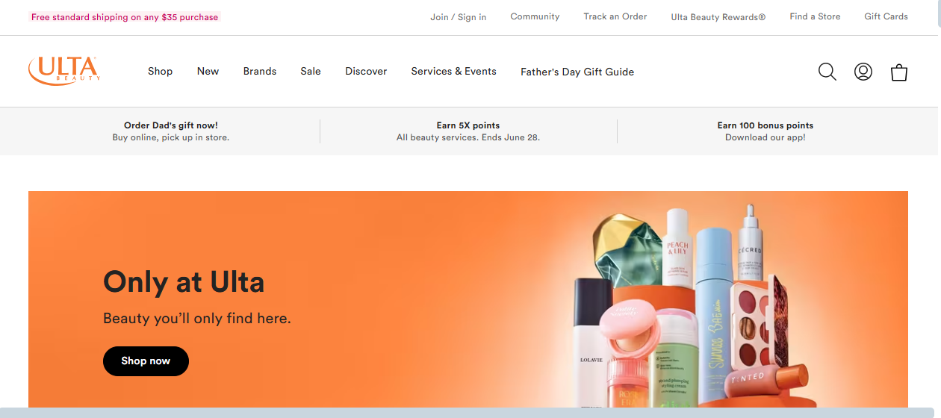Click 'Download our app!' text

click(765, 137)
